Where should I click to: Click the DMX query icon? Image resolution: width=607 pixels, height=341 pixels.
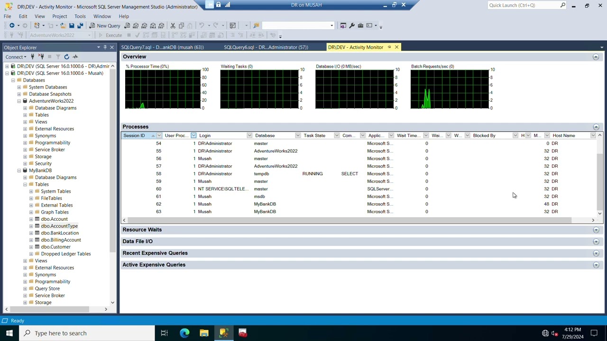(144, 26)
